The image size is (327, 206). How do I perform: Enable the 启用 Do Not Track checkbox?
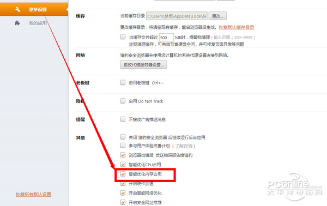(123, 101)
